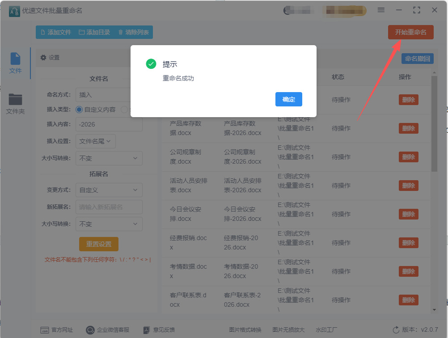Switch to the 文件夹 sidebar tab

15,104
